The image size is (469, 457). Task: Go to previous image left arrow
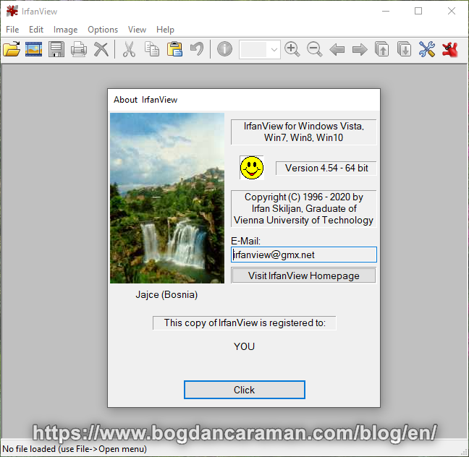click(x=337, y=49)
